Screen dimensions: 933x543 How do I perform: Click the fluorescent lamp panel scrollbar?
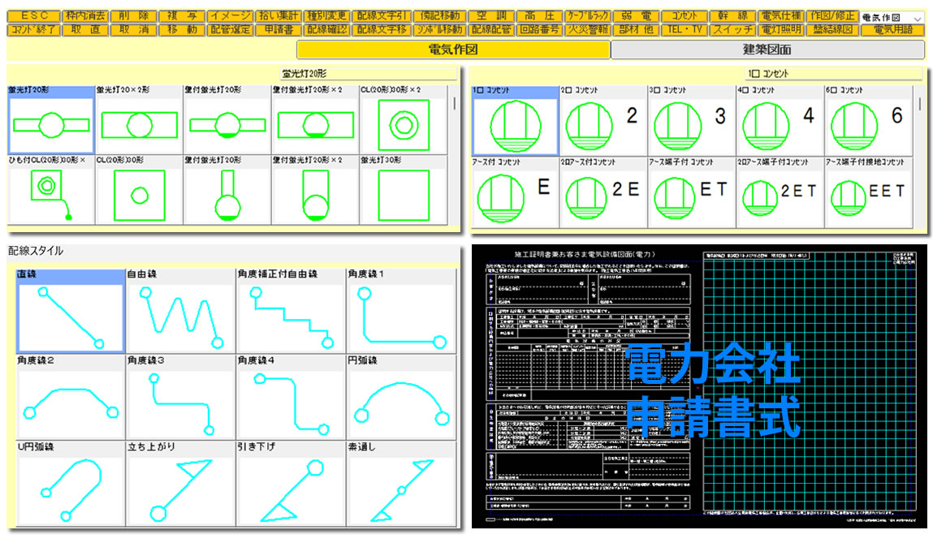click(x=453, y=104)
